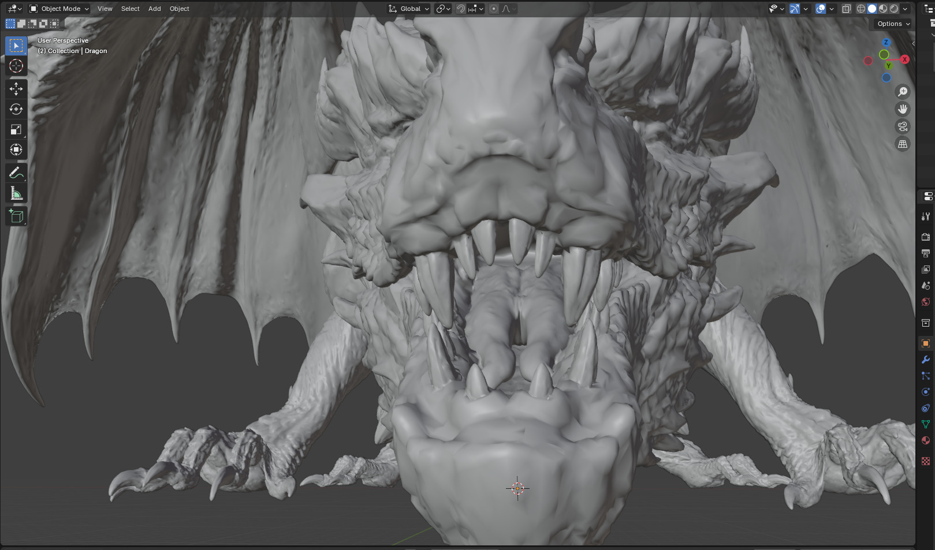Image resolution: width=935 pixels, height=550 pixels.
Task: Toggle camera view with camera icon
Action: (903, 126)
